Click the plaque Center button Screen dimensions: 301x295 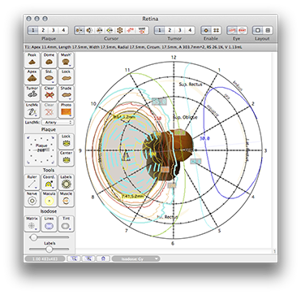[66, 158]
